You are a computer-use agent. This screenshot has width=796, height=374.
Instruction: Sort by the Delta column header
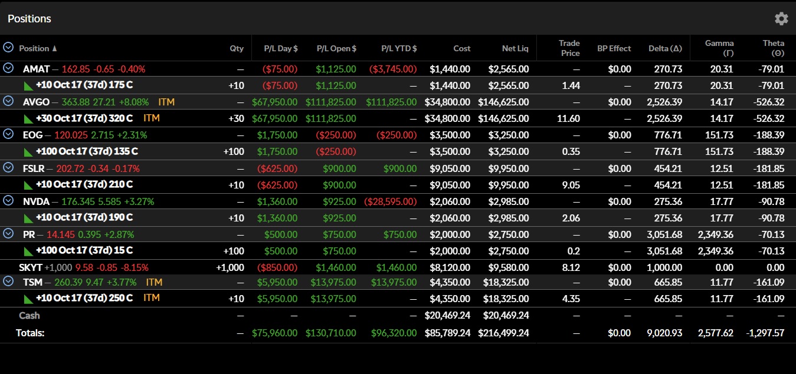[665, 48]
